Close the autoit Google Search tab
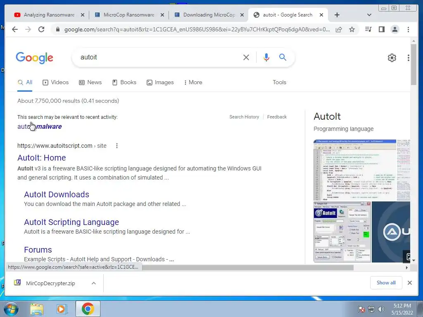The height and width of the screenshot is (317, 423). click(321, 15)
